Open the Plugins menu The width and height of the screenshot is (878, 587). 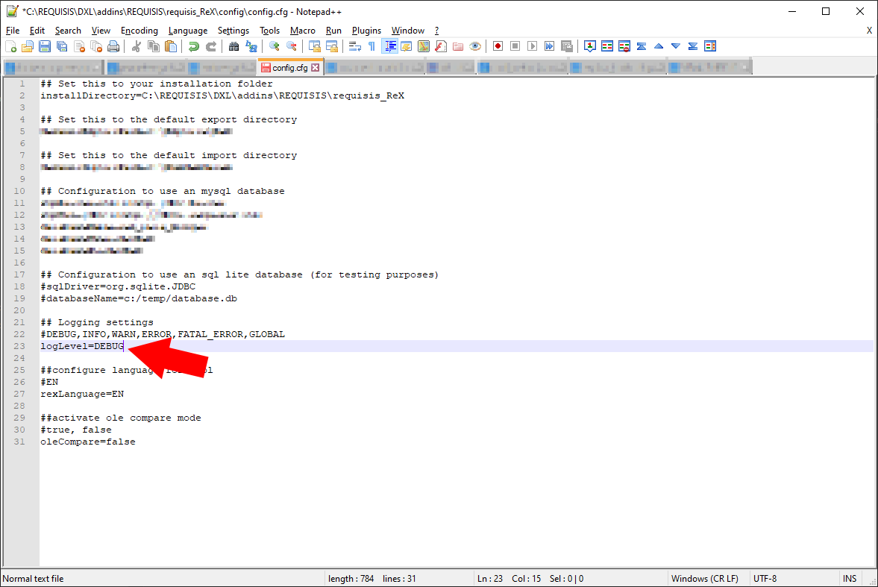[x=366, y=31]
